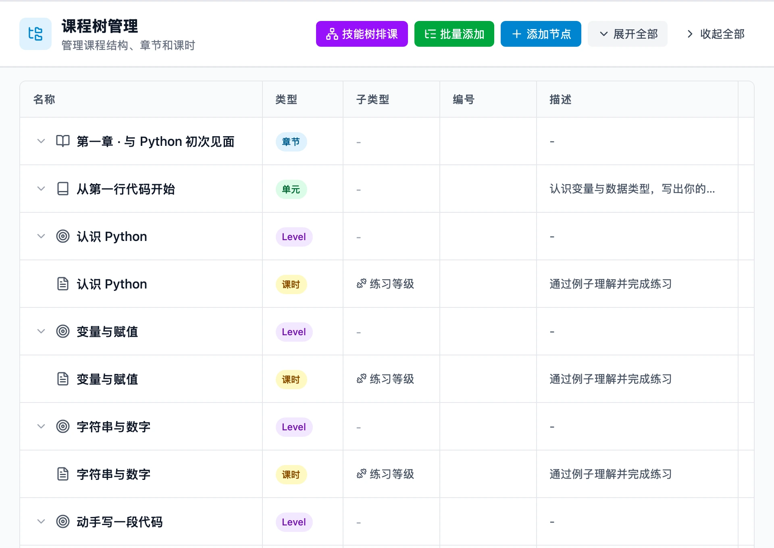The height and width of the screenshot is (548, 774).
Task: Click book icon beside 第一章 row
Action: tap(63, 141)
